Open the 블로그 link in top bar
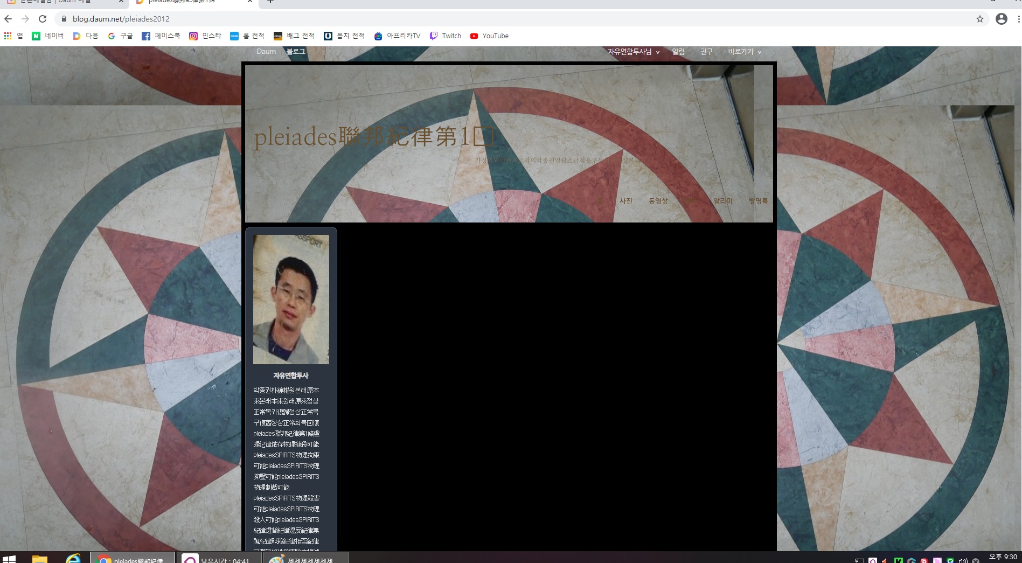This screenshot has width=1022, height=563. (x=296, y=52)
